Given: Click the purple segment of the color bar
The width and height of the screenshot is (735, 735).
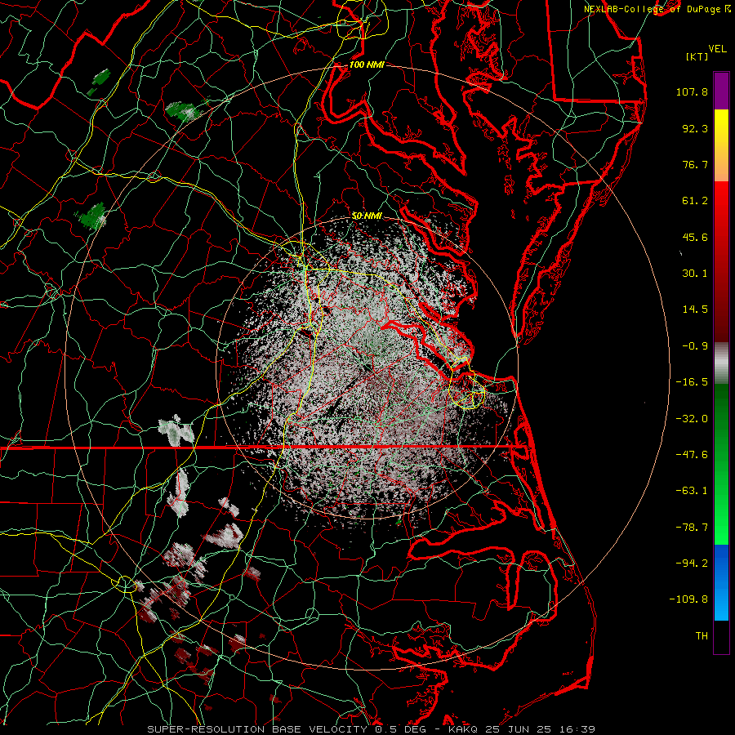Looking at the screenshot, I should (x=721, y=91).
